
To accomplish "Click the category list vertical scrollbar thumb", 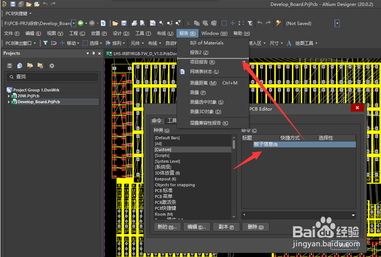I will [234, 144].
